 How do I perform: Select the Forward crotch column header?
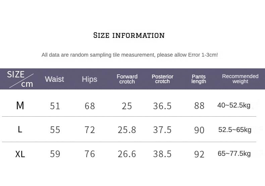[x=127, y=79]
